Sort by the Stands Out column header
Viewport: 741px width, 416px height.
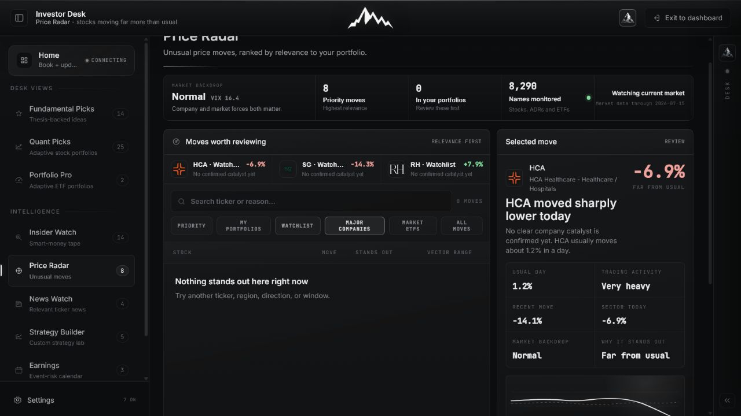point(374,252)
